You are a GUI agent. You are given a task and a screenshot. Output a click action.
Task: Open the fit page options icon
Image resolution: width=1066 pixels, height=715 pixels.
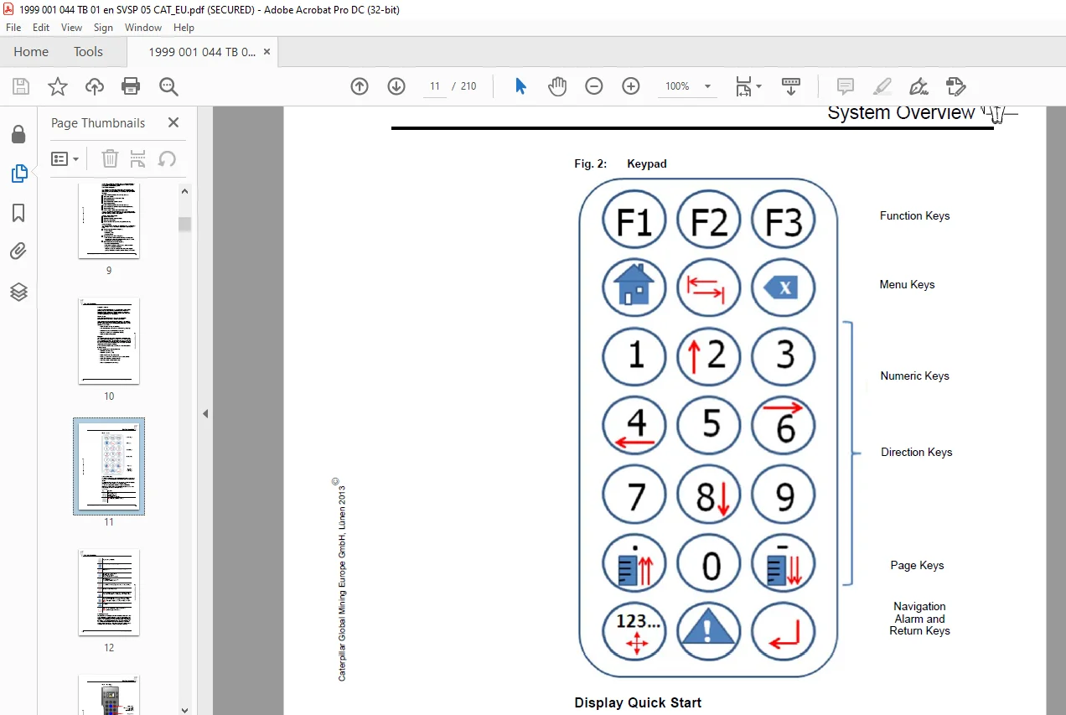pyautogui.click(x=748, y=86)
